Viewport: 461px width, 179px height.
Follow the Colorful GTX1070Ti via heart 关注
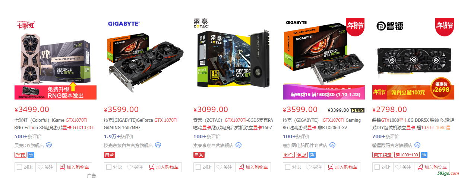pos(45,167)
